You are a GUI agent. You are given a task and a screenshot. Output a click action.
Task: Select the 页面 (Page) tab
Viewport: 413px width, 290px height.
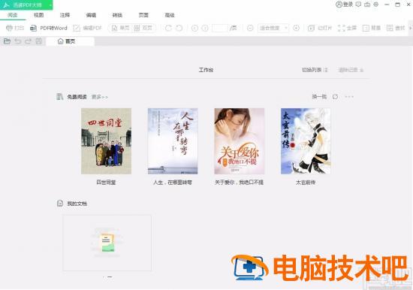(143, 15)
